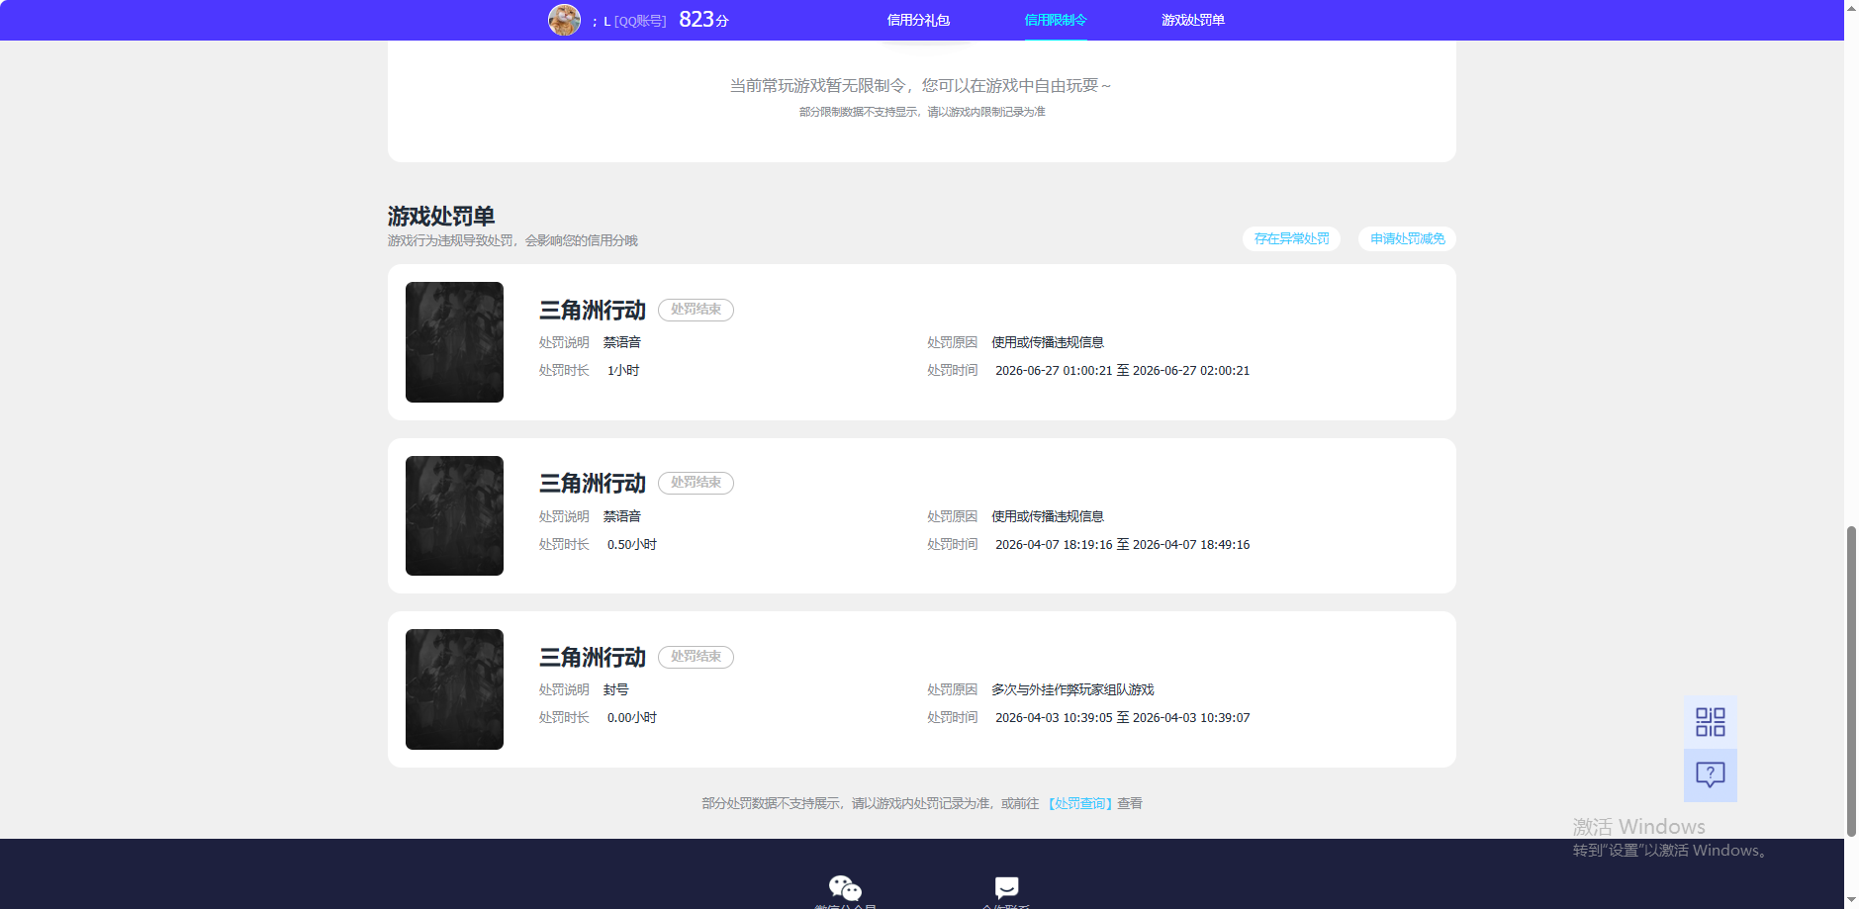Click time range starting 2026-04-03 10:39:05
This screenshot has width=1859, height=909.
1122,718
